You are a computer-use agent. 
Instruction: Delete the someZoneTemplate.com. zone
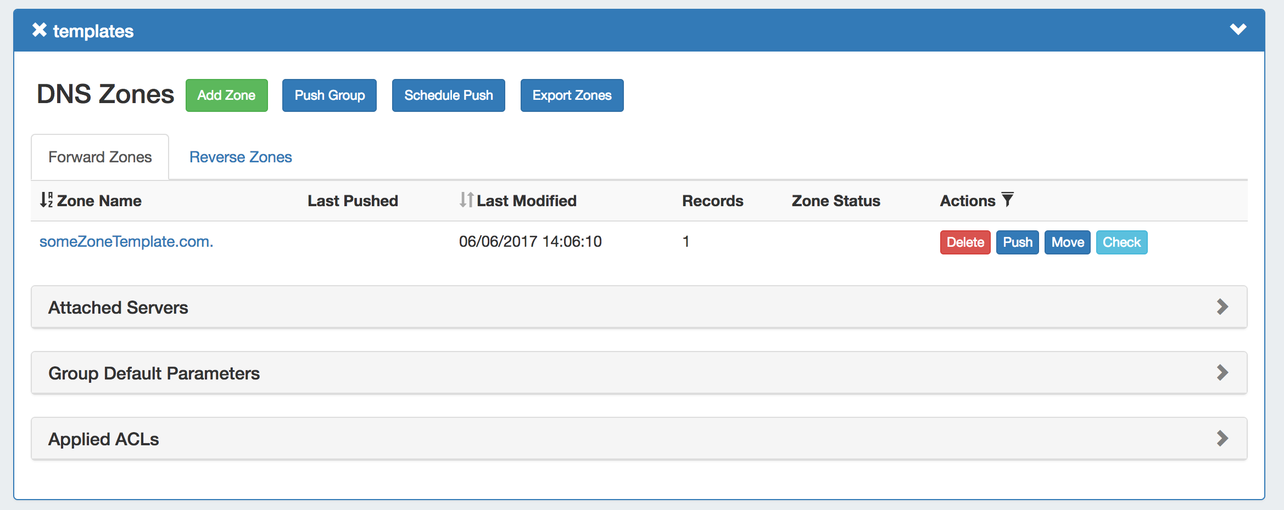pos(965,242)
